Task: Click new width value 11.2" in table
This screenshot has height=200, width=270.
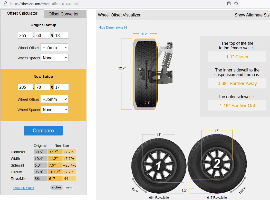Action: point(55,158)
